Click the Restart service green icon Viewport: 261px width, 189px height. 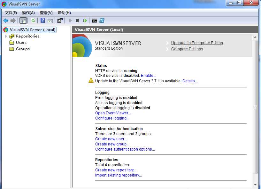click(x=85, y=21)
